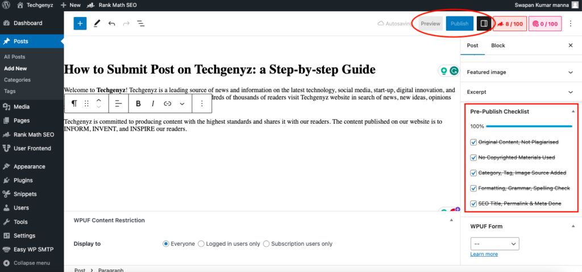Click the post title heading
This screenshot has height=272, width=582.
pos(220,69)
